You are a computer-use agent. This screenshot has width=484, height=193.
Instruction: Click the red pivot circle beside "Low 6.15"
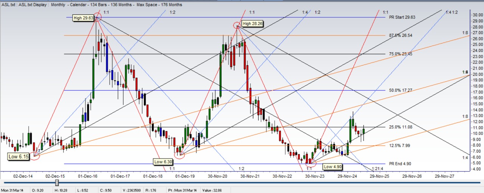pos(34,155)
